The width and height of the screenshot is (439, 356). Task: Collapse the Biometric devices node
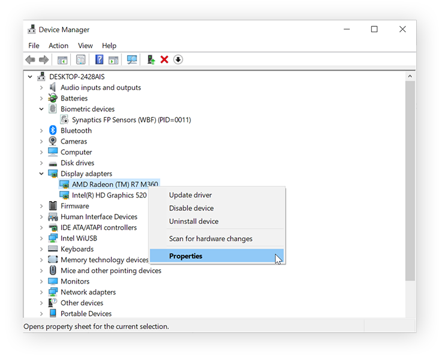pyautogui.click(x=41, y=109)
